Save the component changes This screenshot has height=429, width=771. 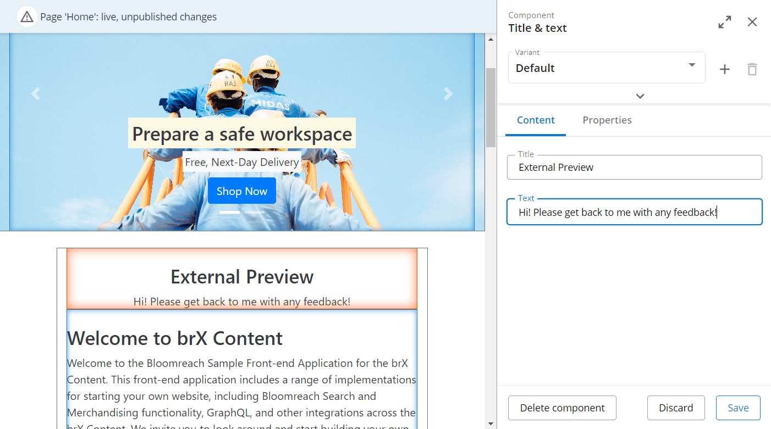coord(738,408)
